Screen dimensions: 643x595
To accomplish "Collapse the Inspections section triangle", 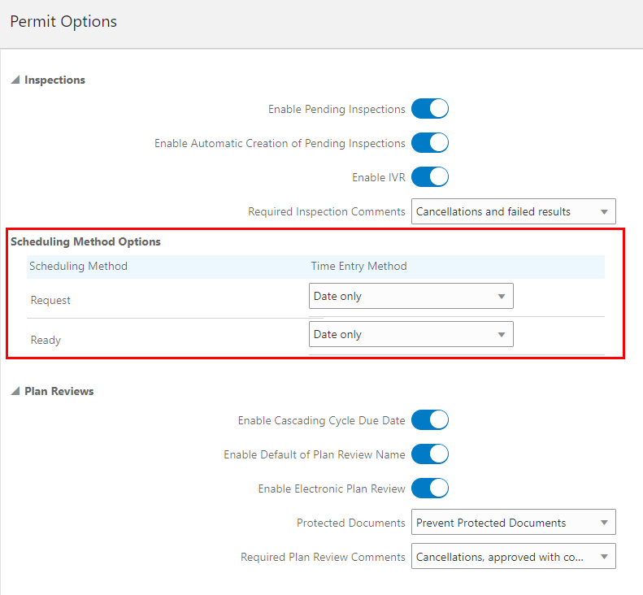I will coord(15,80).
